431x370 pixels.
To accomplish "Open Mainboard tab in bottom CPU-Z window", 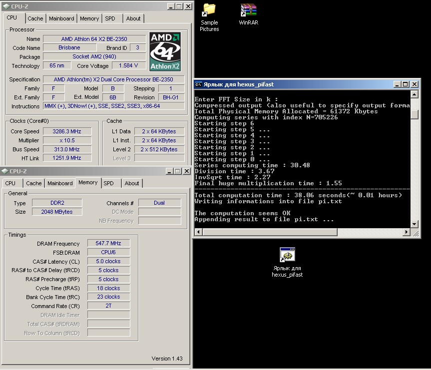I will pos(60,183).
